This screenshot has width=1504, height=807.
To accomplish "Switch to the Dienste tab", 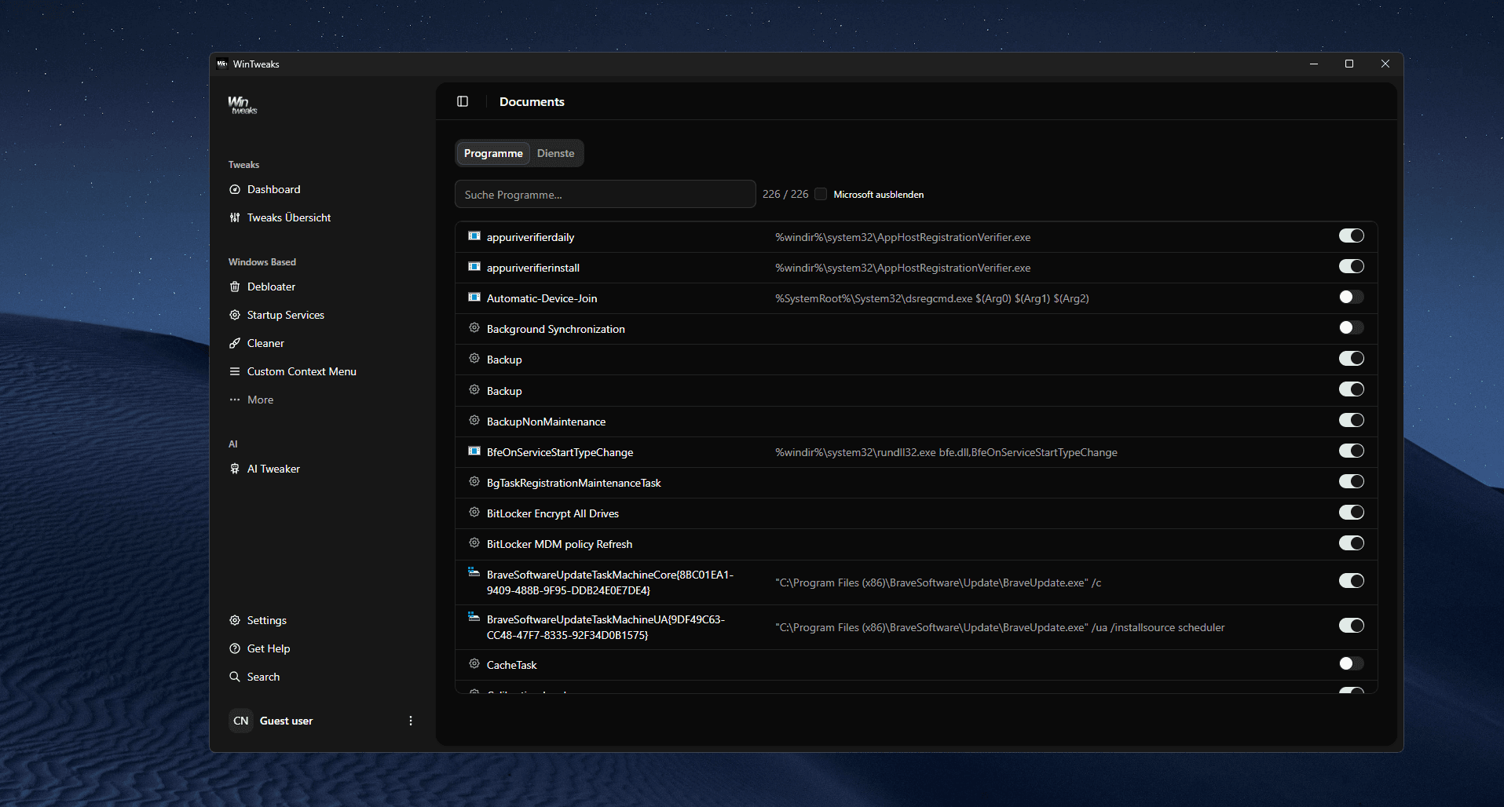I will pos(555,153).
